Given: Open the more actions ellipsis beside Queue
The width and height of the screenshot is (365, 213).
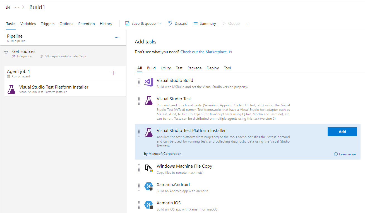Looking at the screenshot, I should tap(248, 23).
